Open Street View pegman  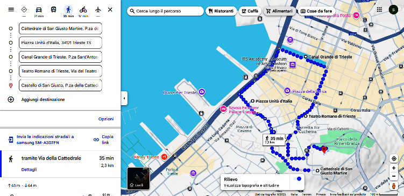394,186
